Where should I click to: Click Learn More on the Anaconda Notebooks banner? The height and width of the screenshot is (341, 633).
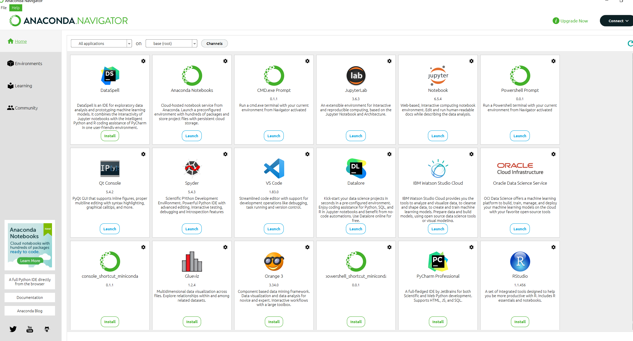(30, 261)
